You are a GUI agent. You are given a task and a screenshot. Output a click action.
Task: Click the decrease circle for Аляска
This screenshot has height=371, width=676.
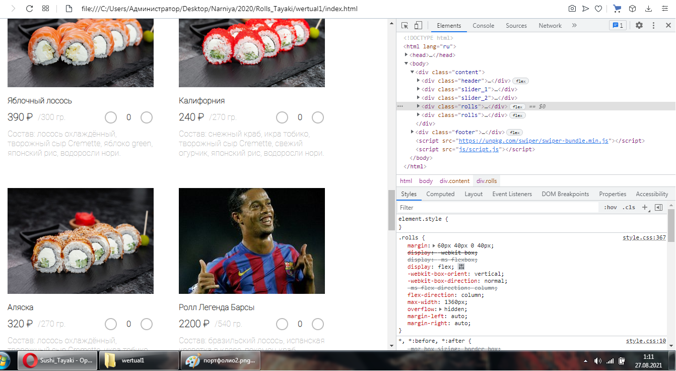click(x=111, y=324)
